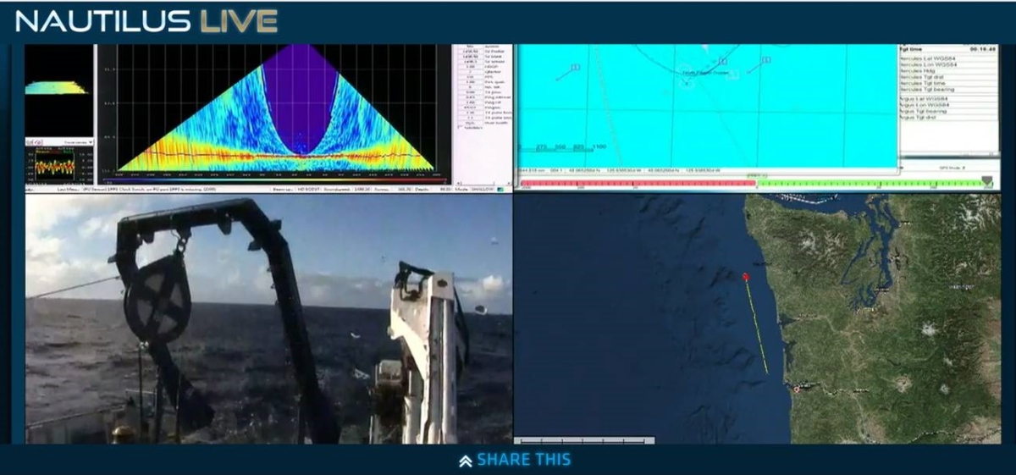Open the small 3D bathymetry thumbnail

pos(56,87)
